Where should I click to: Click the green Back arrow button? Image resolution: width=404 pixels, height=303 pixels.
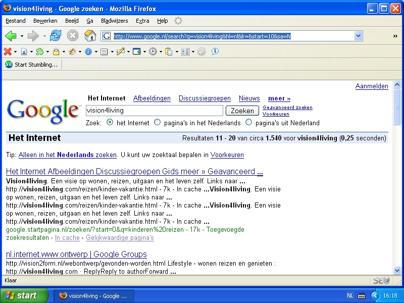click(x=11, y=36)
